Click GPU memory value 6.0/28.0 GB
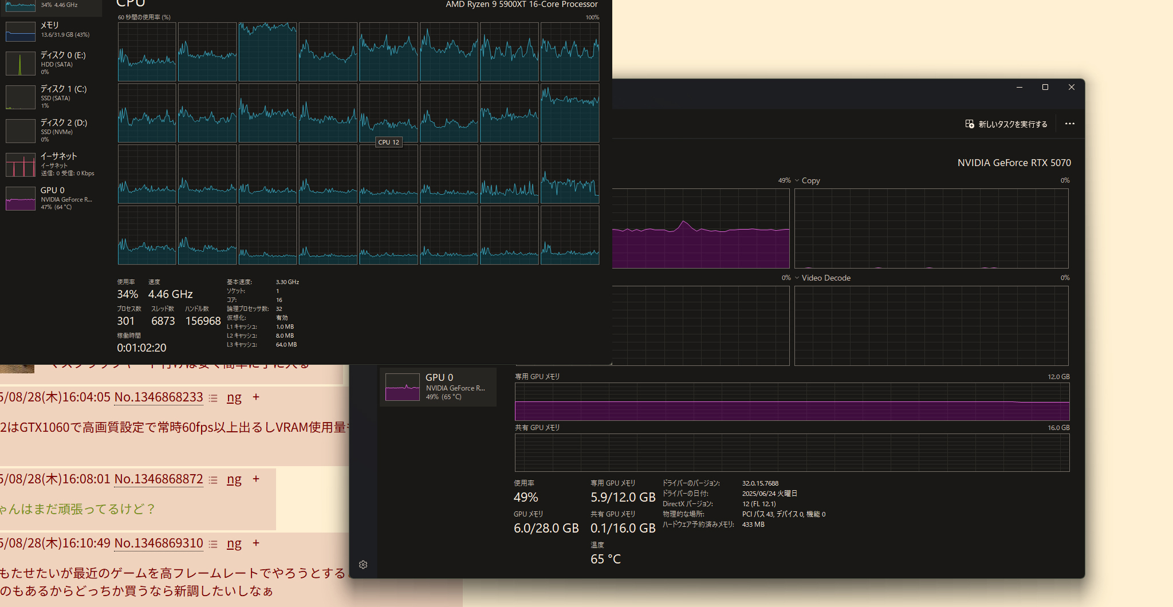 pos(546,528)
